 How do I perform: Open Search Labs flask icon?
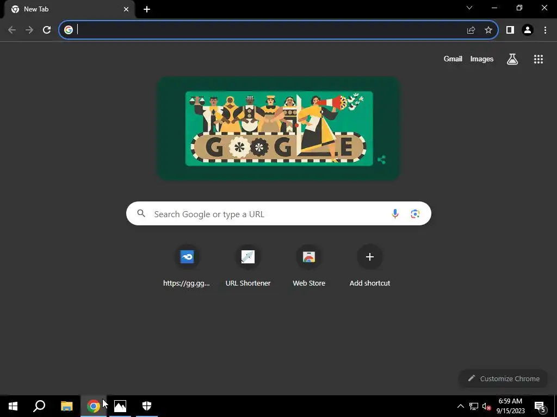(512, 59)
